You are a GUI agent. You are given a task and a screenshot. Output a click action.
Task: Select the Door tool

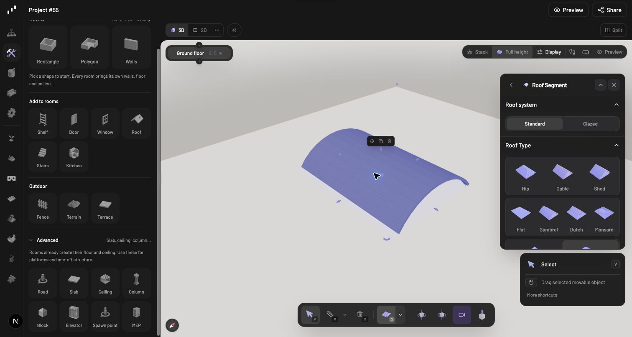point(74,123)
